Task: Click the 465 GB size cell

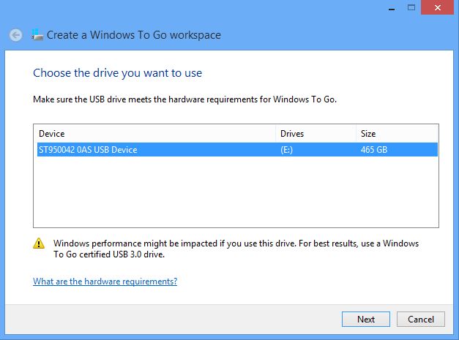Action: coord(374,150)
